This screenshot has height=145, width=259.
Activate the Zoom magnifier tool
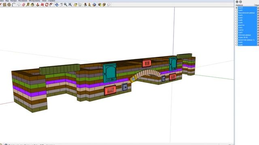[66, 4]
